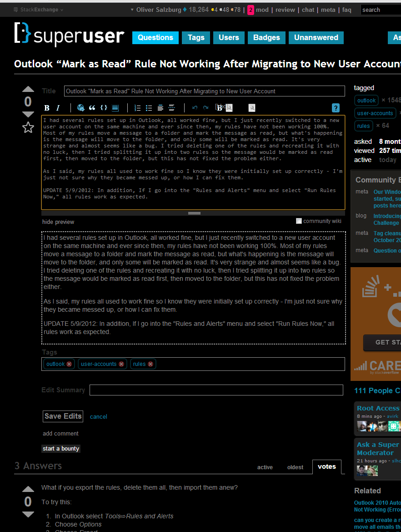Screen dimensions: 401x532
Task: Open the rules tag in sidebar
Action: 363,126
